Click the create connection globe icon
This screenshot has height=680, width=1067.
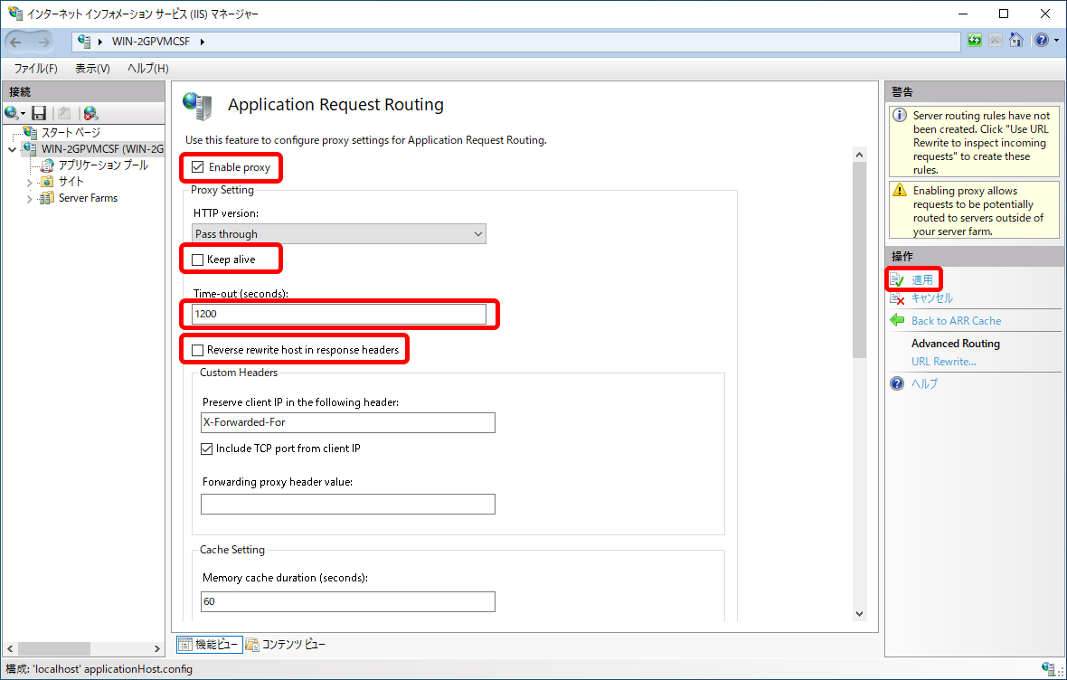click(11, 113)
